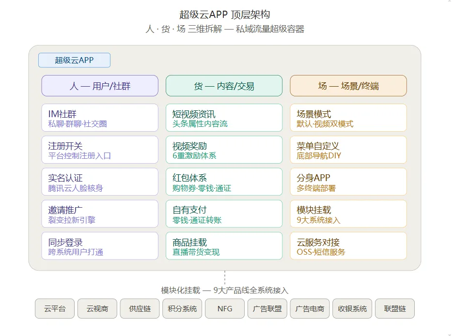453x336 pixels.
Task: Select the 场 — 场景/终端 column header
Action: pos(348,86)
